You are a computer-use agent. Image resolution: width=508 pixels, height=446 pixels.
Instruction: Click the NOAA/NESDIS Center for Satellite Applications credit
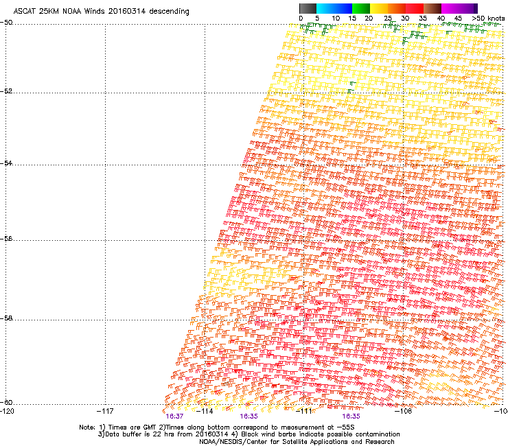(x=297, y=442)
